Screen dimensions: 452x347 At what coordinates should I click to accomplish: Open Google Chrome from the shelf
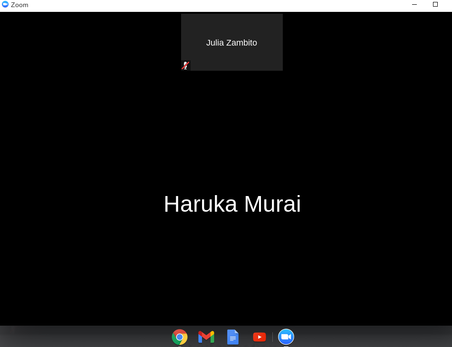pos(180,337)
